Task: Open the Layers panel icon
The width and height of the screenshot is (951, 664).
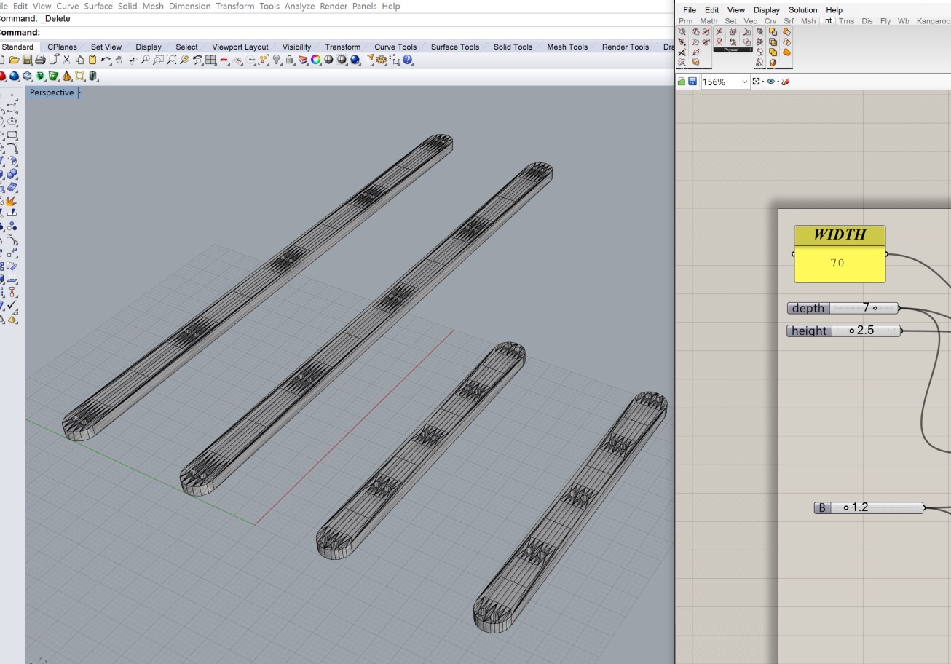Action: coord(302,60)
